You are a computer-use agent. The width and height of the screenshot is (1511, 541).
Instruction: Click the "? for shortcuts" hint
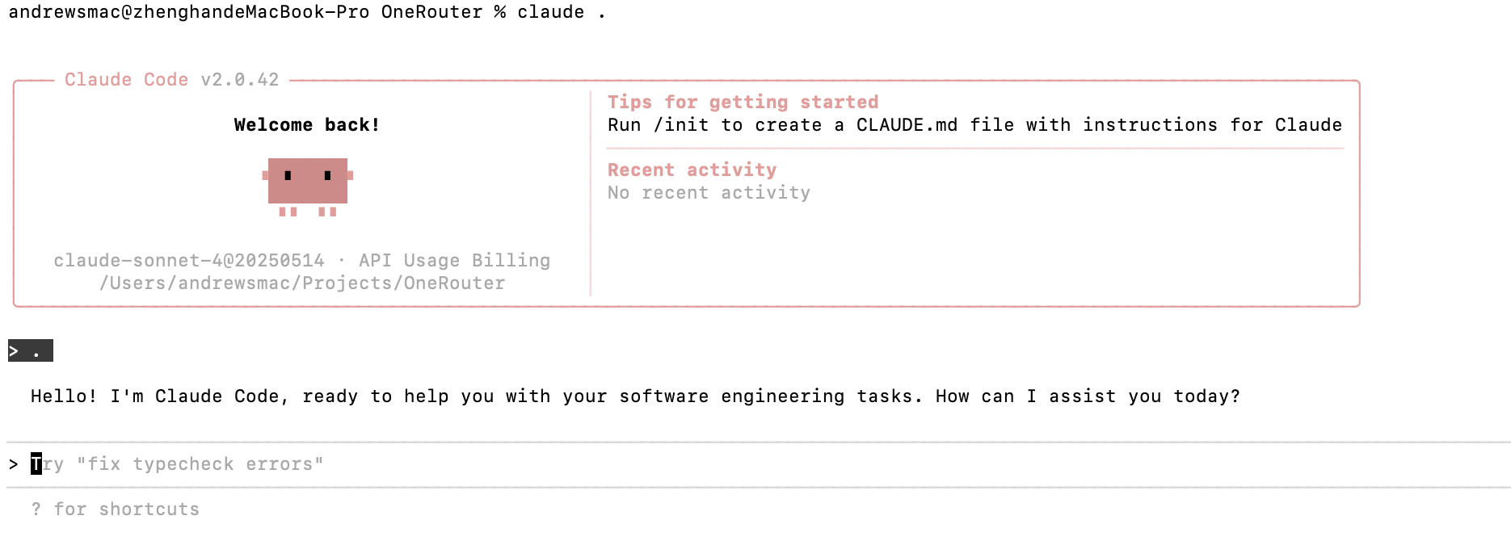(x=116, y=510)
